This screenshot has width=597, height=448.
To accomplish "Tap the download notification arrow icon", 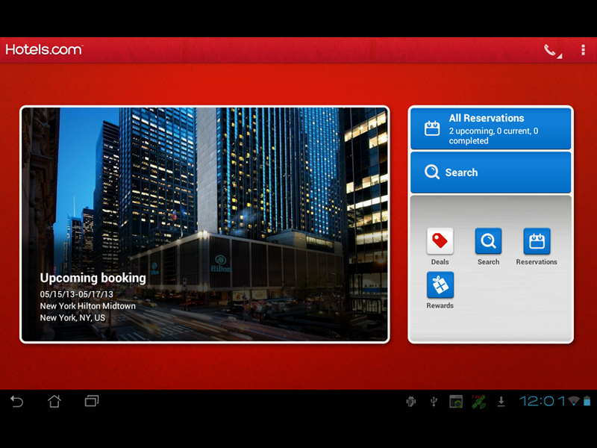I will (x=501, y=402).
